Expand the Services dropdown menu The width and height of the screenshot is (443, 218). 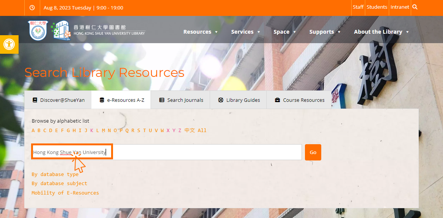coord(245,32)
